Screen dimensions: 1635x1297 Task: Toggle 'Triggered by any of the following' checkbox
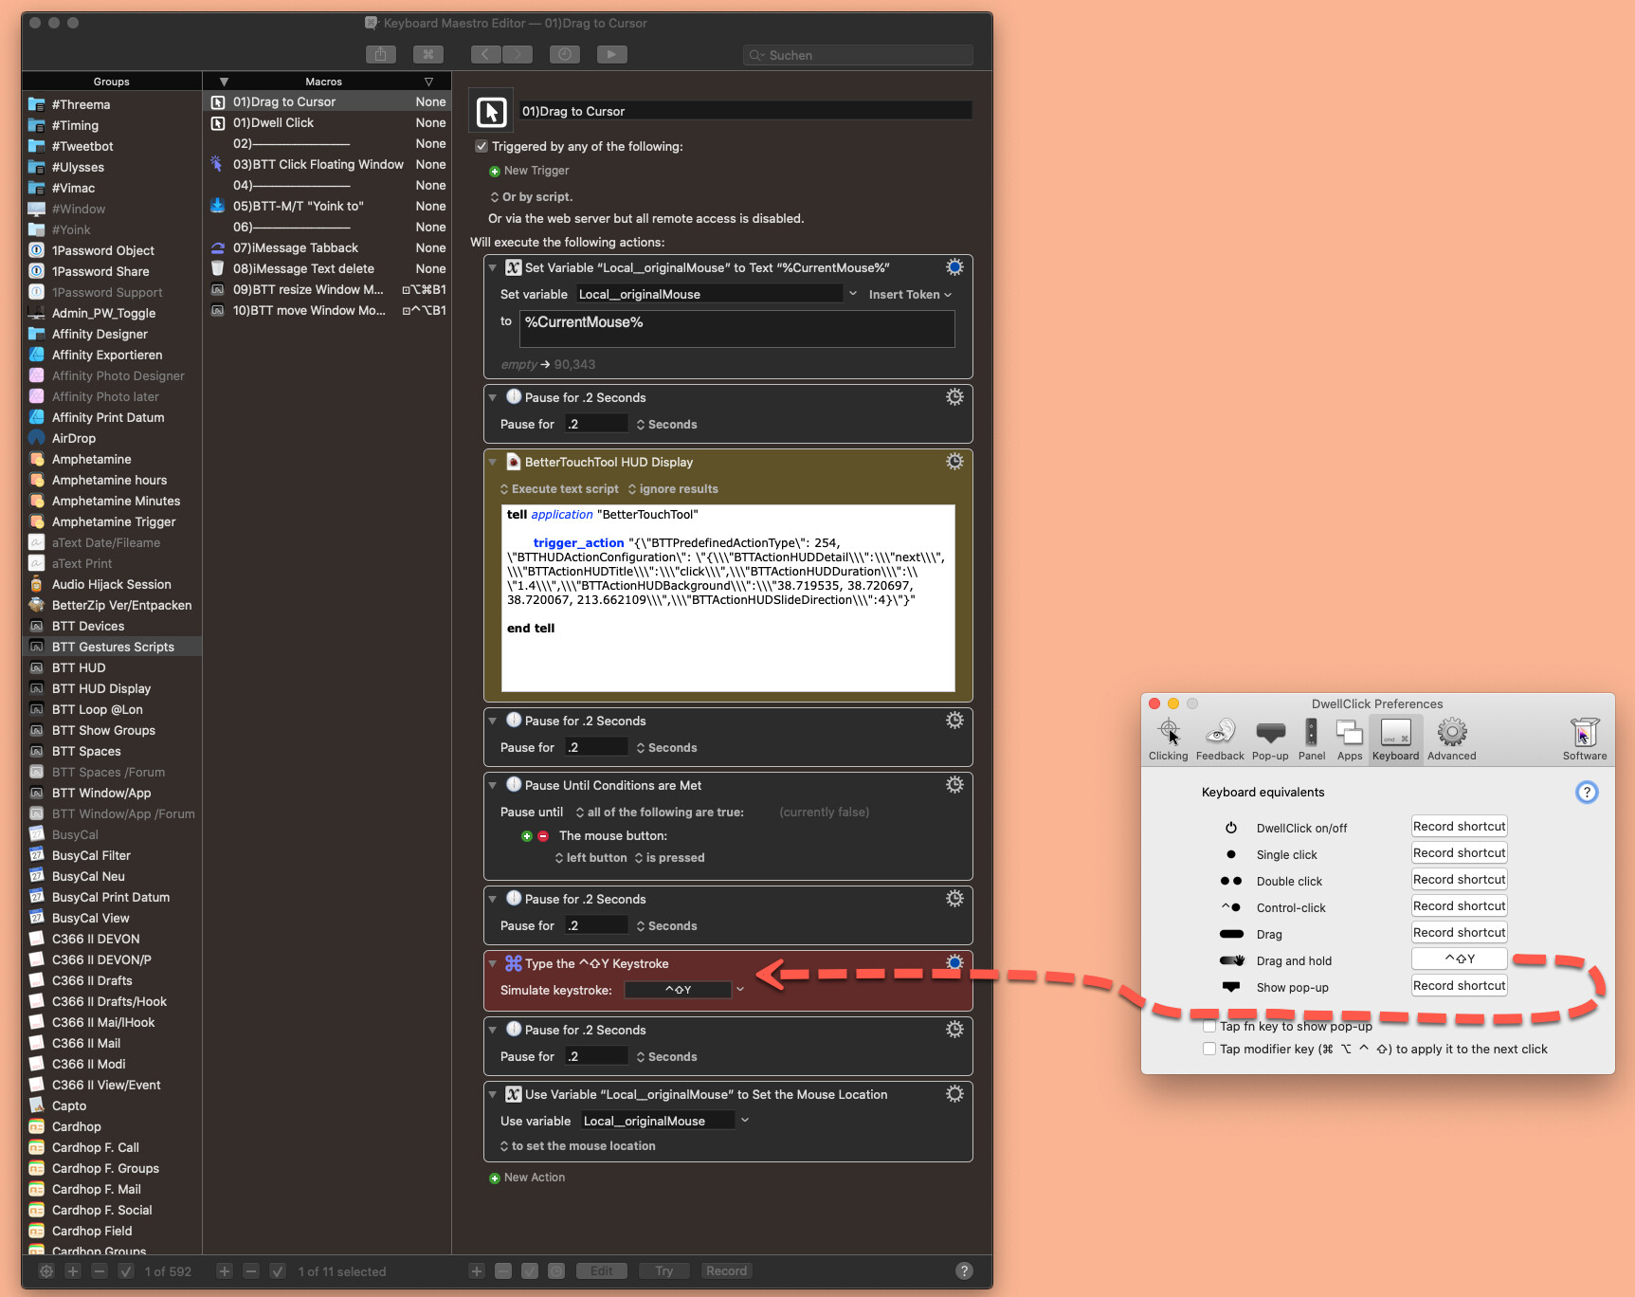point(481,146)
